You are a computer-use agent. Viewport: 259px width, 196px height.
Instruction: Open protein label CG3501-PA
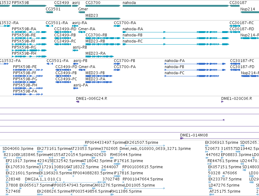tap(58, 61)
